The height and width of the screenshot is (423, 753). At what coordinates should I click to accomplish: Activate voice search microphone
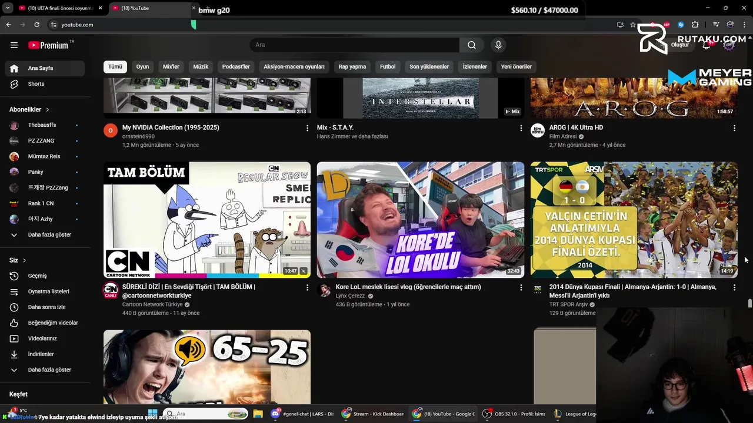498,45
